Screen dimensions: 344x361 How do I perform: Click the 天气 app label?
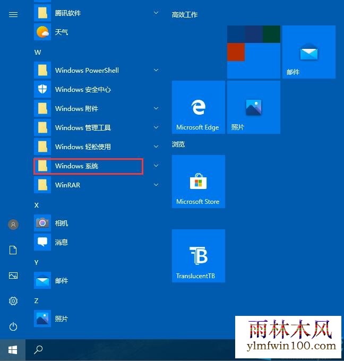point(62,32)
